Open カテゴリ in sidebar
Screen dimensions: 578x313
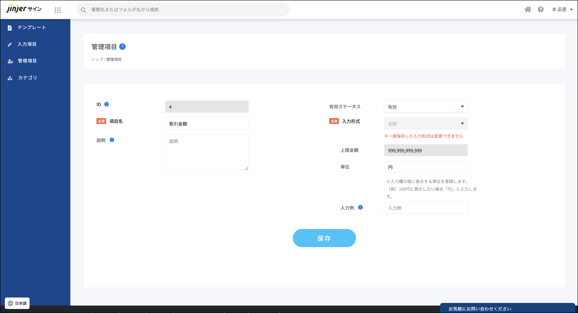click(x=27, y=78)
